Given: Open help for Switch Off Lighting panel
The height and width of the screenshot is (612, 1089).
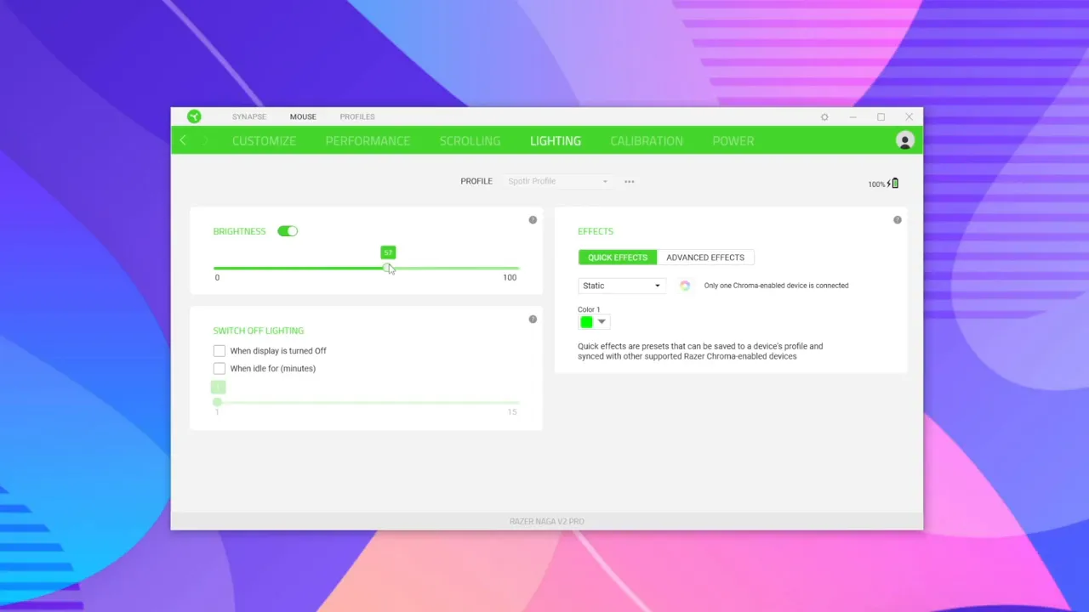Looking at the screenshot, I should (533, 320).
